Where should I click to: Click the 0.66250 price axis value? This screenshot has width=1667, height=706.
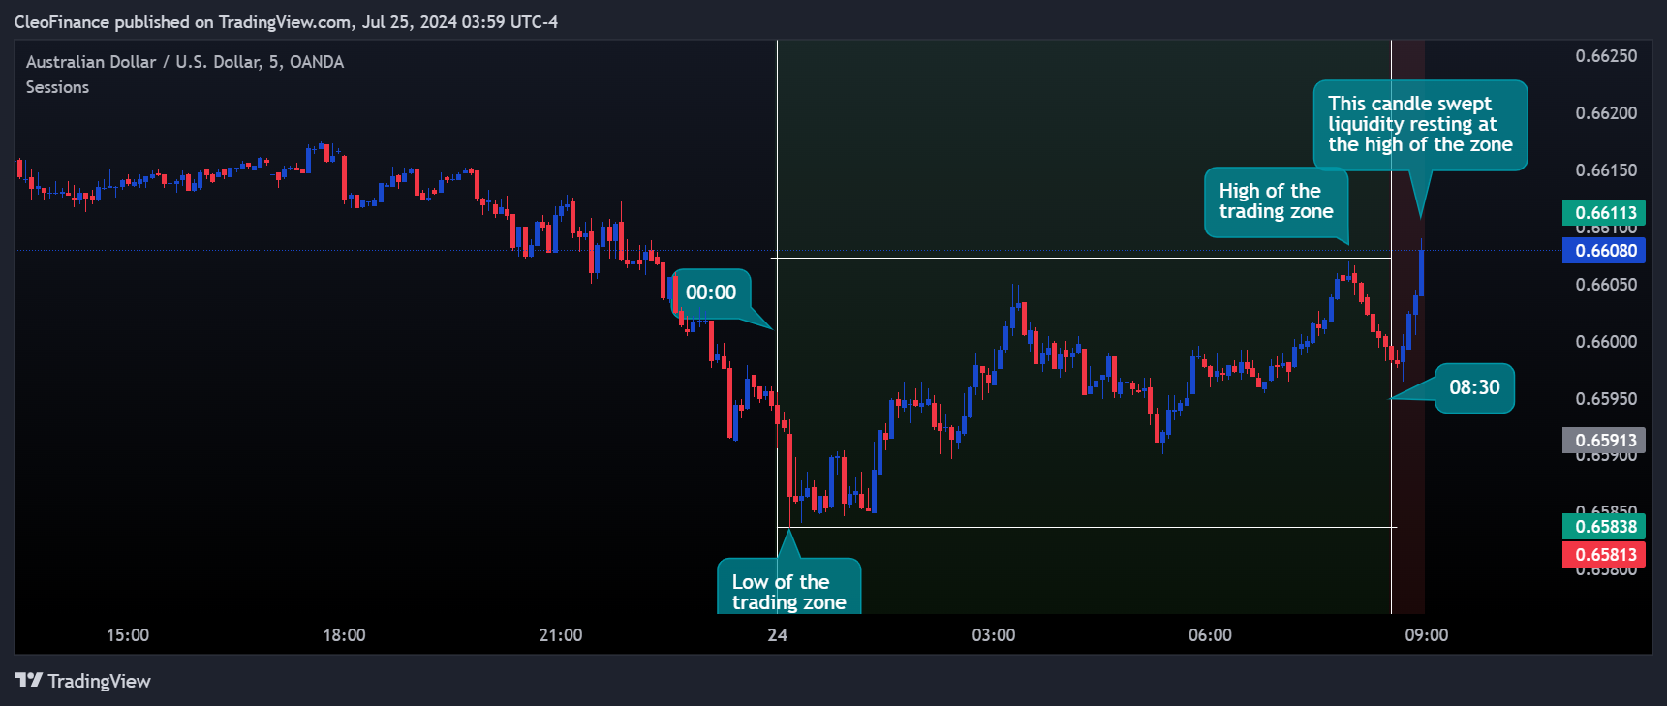(x=1606, y=56)
